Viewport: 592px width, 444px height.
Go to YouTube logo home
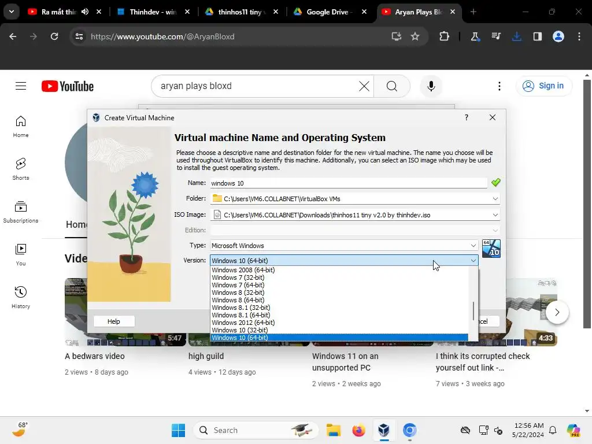(x=68, y=86)
